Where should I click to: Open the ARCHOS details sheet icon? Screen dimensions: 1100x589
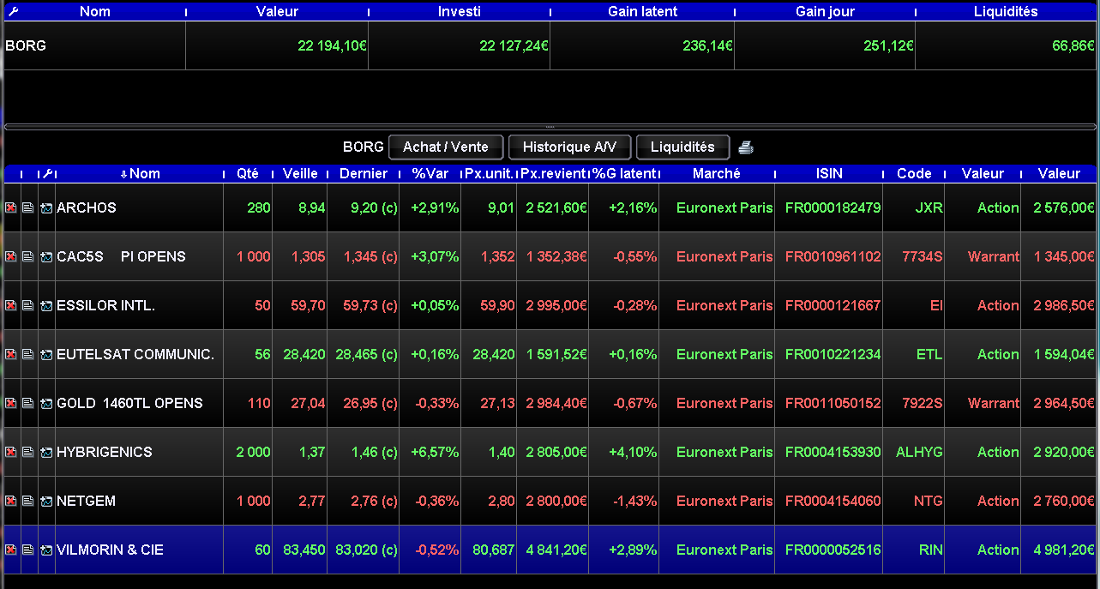(28, 208)
